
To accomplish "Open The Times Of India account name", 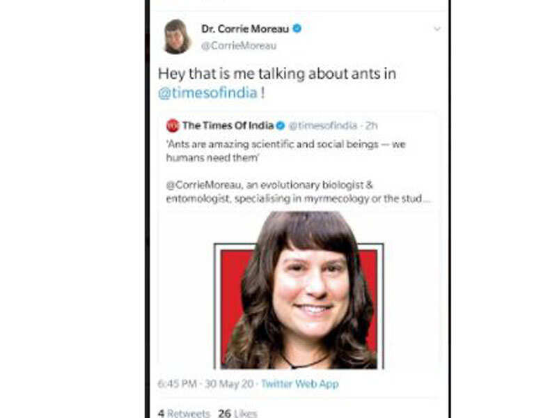I will tap(228, 126).
